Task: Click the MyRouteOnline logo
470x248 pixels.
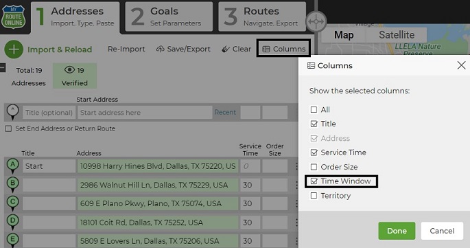Action: [x=14, y=17]
